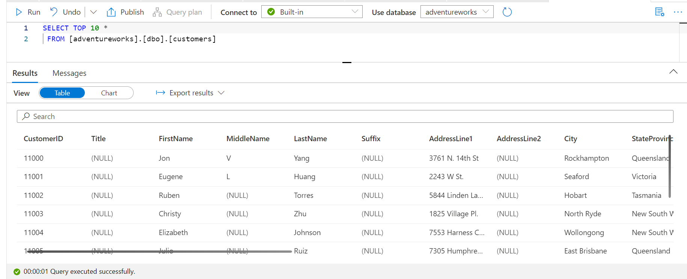Expand the Undo options chevron

[93, 12]
